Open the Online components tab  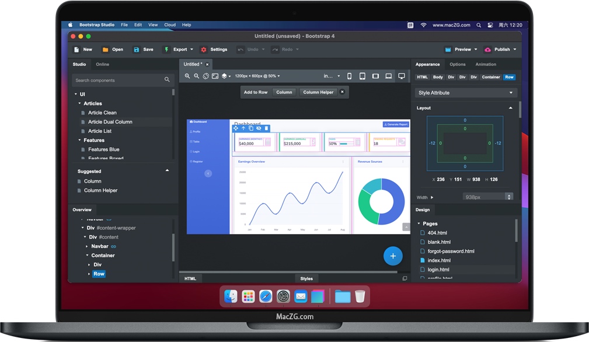[102, 64]
